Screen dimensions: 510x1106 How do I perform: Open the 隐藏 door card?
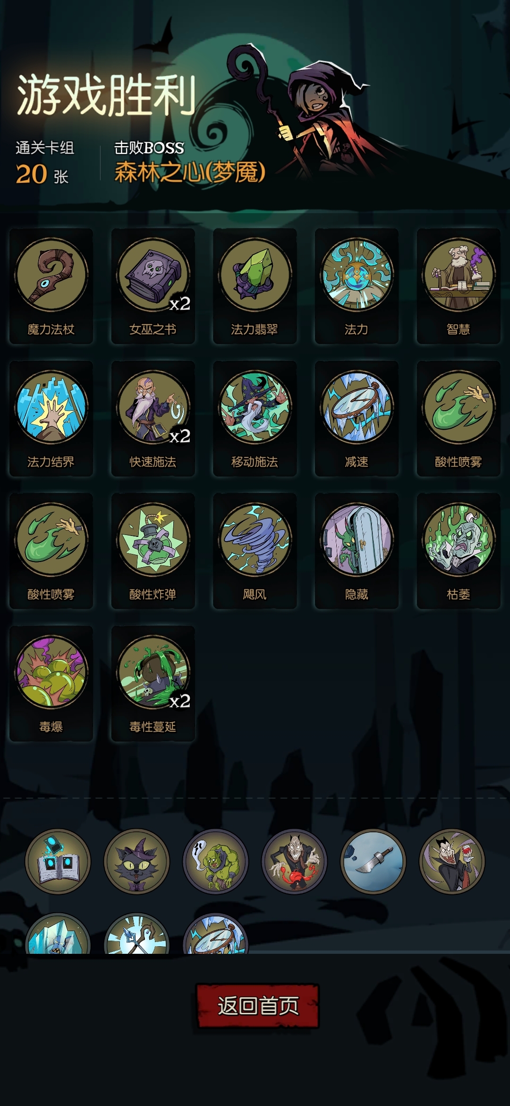pyautogui.click(x=357, y=551)
